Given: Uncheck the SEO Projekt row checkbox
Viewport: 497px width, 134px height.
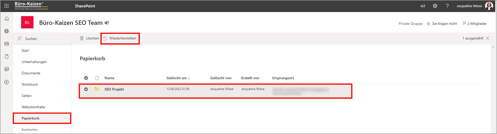Looking at the screenshot, I should pos(86,89).
